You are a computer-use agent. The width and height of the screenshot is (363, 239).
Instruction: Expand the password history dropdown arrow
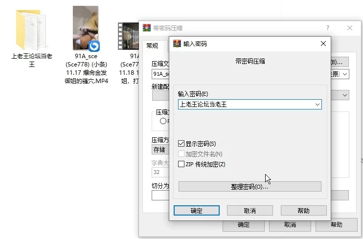pos(318,104)
